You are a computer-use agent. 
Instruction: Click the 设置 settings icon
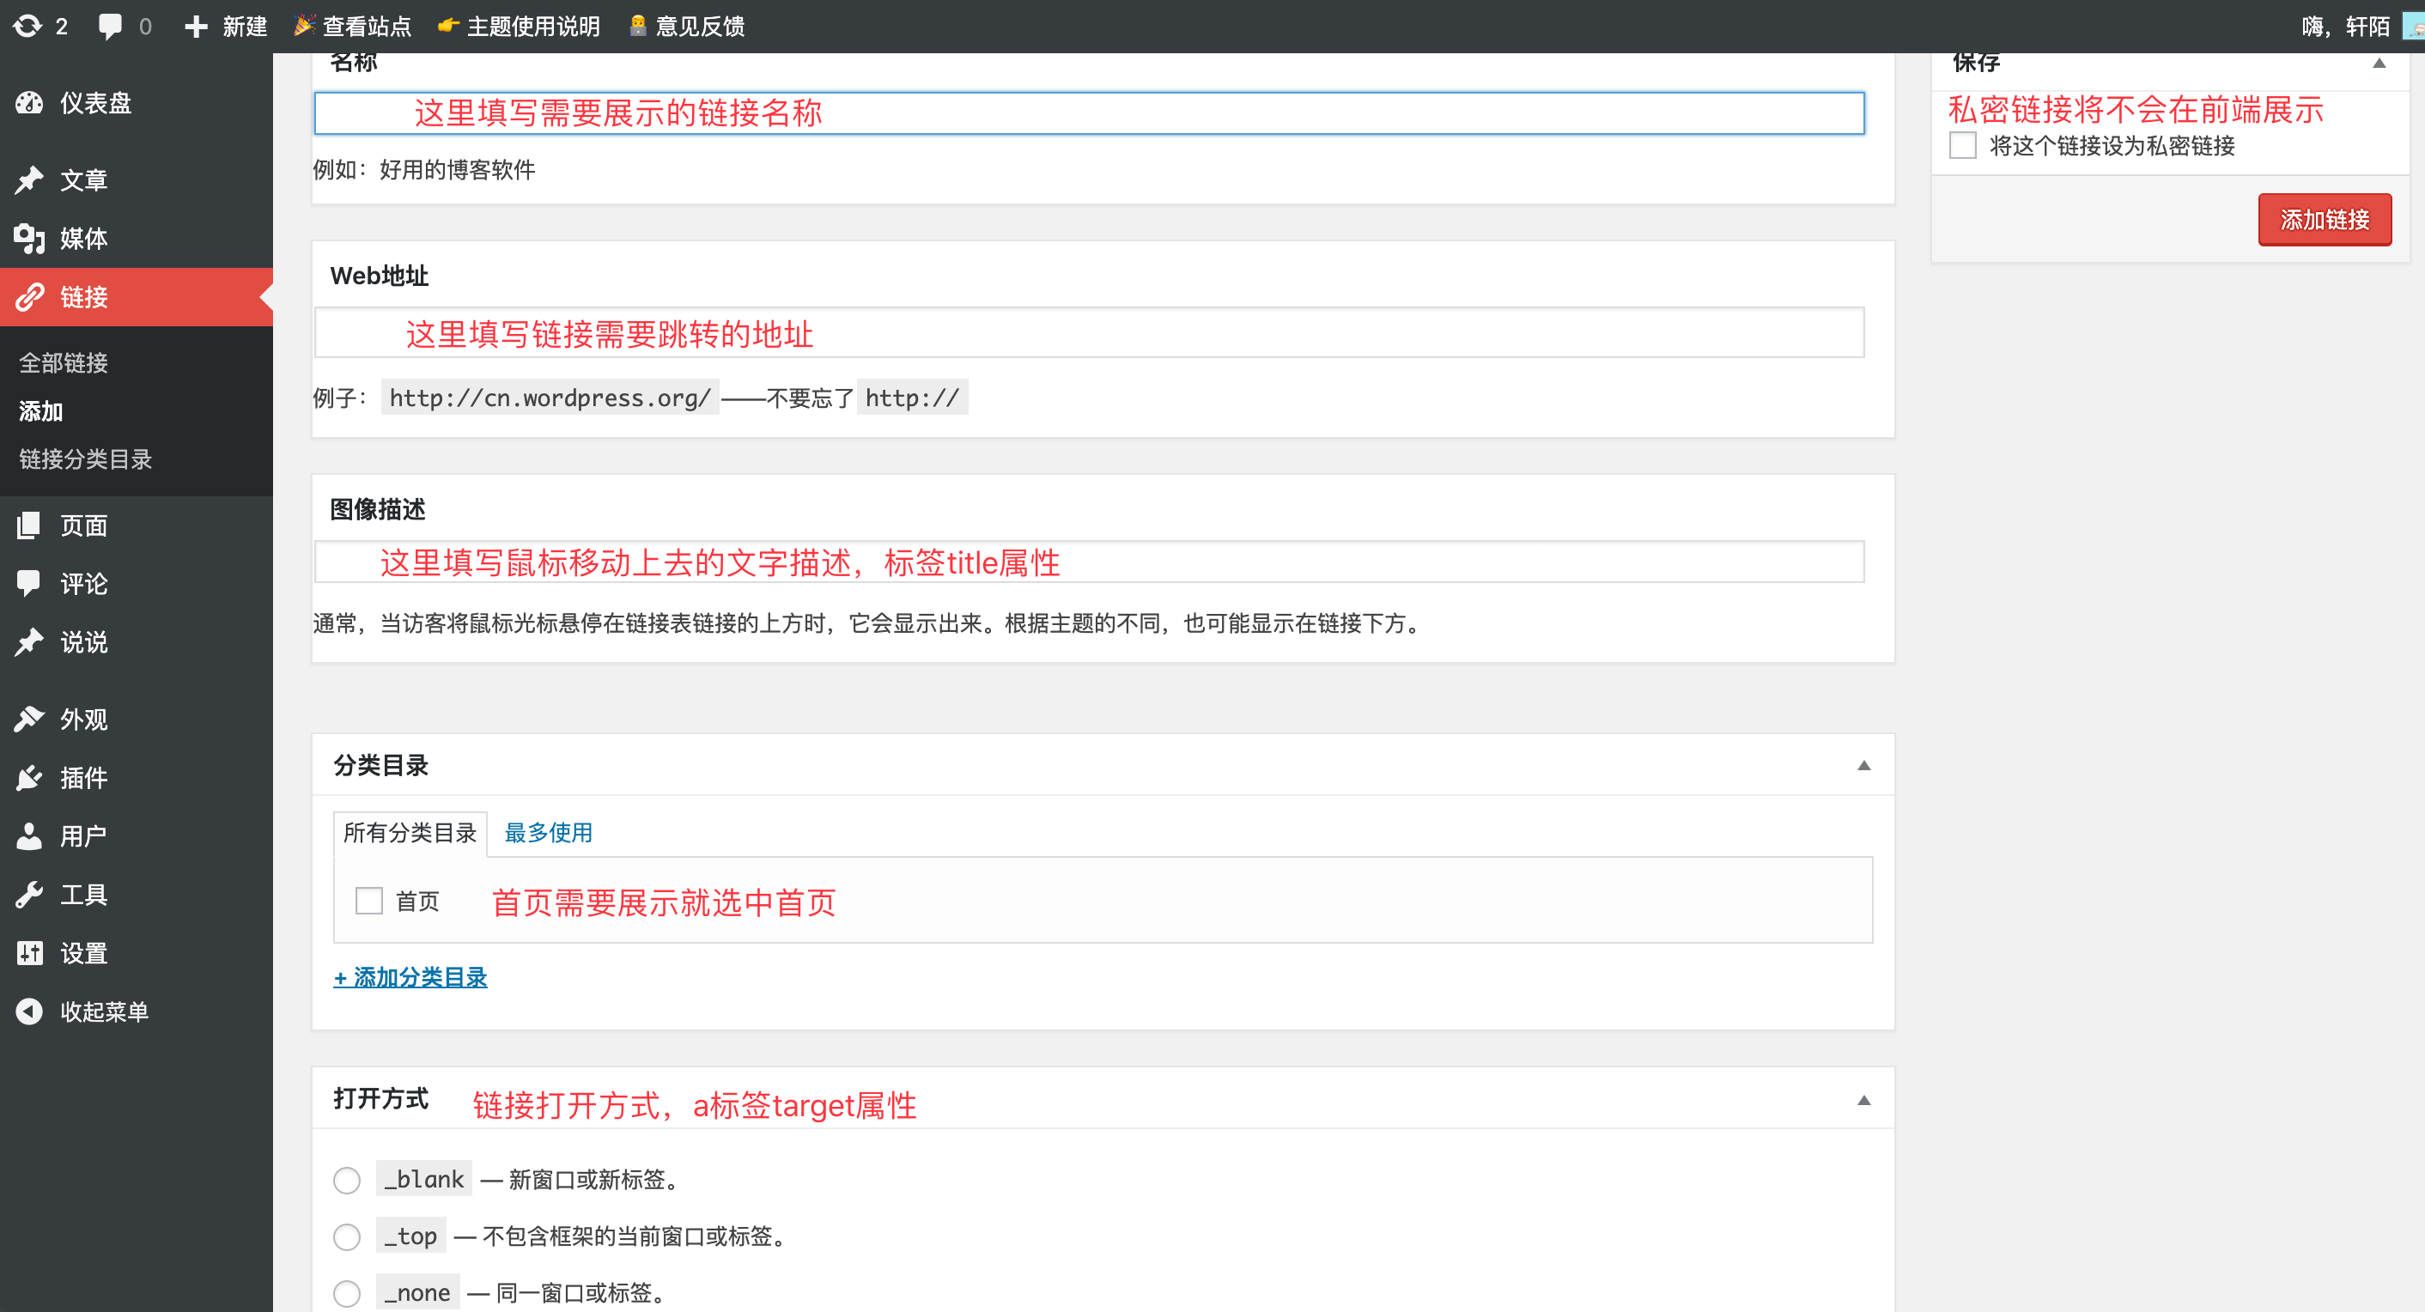[x=29, y=952]
